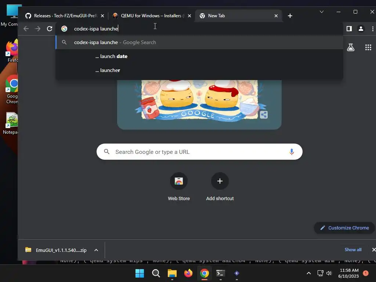Expand the EmuGUI zip download options arrow

[96, 250]
